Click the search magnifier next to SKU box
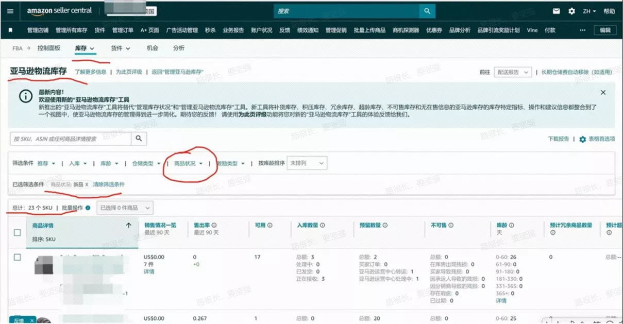 pyautogui.click(x=139, y=139)
